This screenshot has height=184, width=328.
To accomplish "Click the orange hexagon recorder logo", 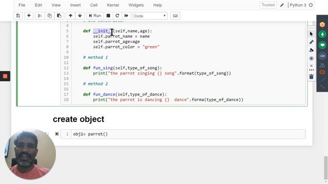I will [x=322, y=25].
